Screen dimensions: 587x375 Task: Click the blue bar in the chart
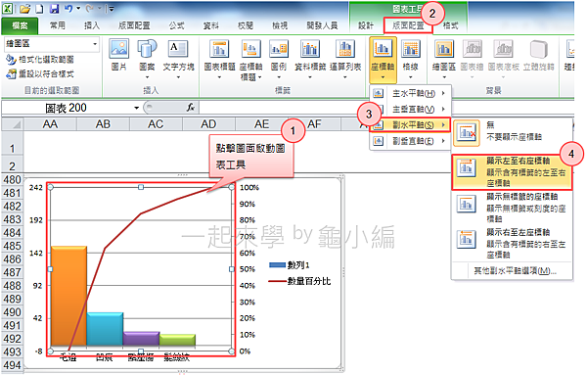106,329
